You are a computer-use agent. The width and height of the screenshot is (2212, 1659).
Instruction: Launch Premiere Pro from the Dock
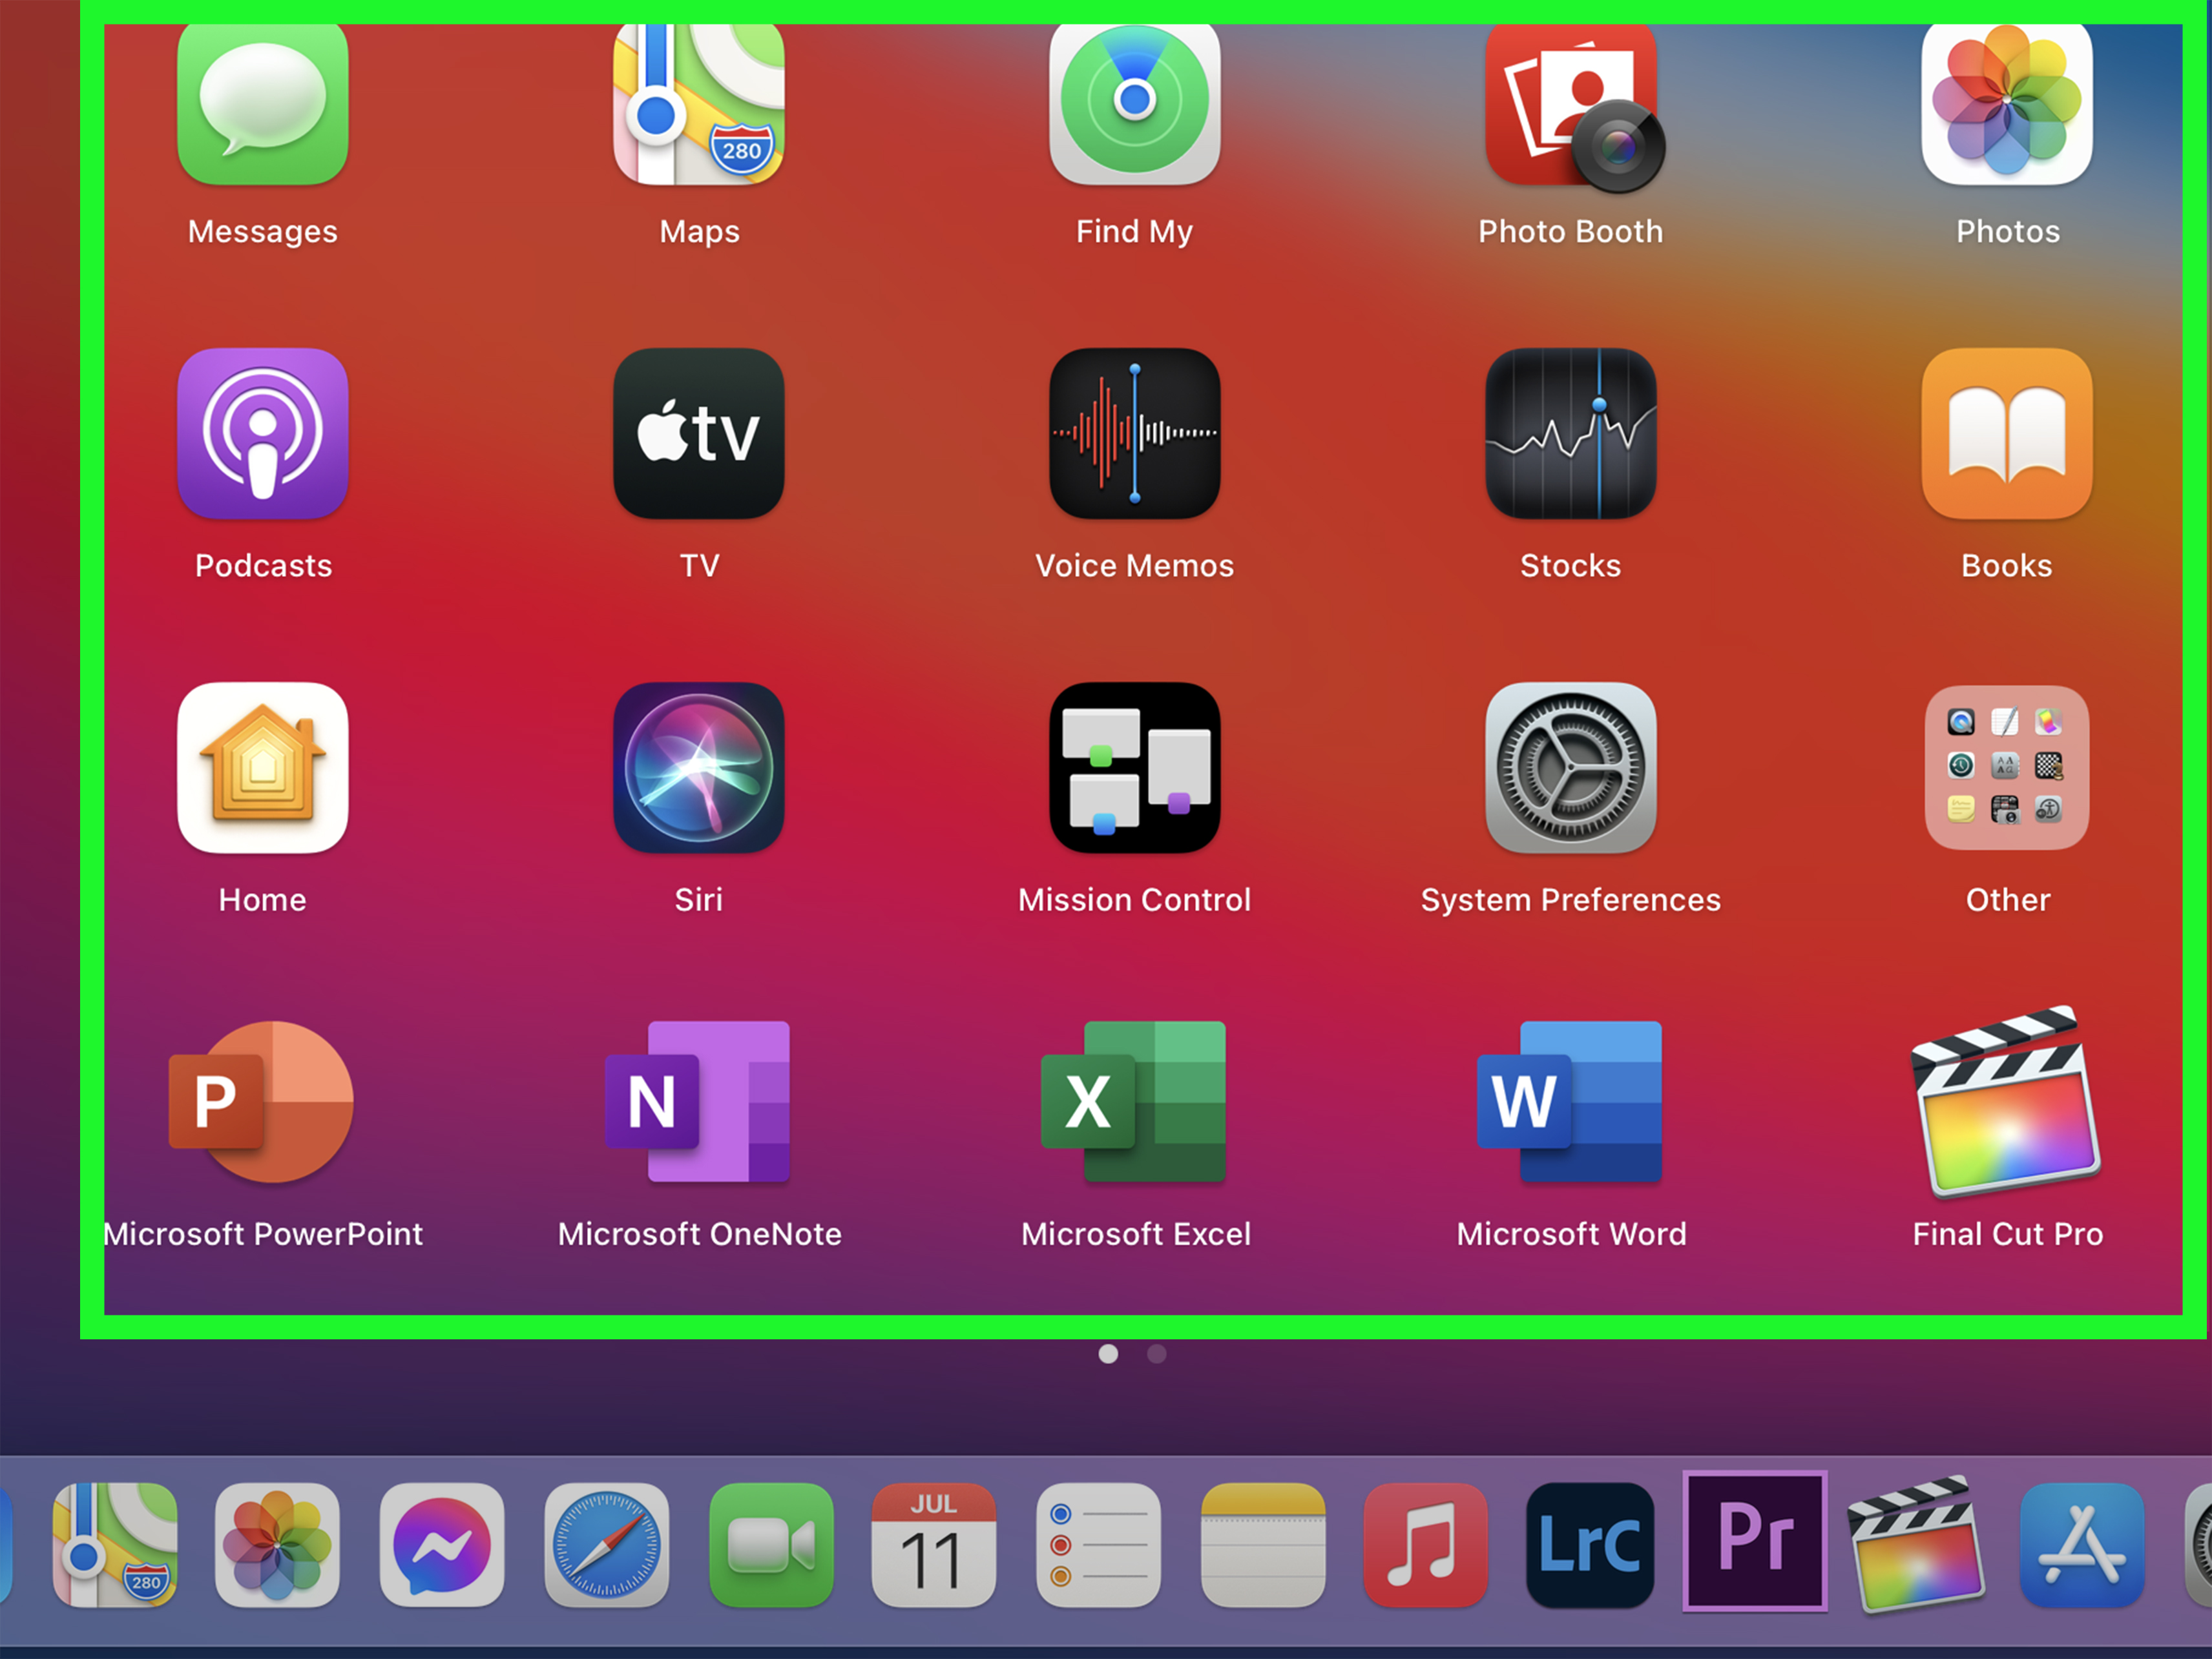(x=1755, y=1541)
